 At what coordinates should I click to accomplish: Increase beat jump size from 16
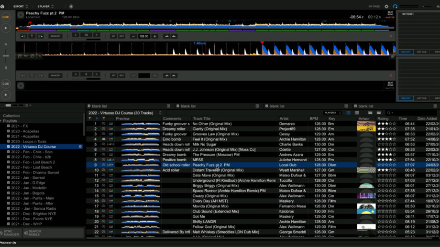pyautogui.click(x=97, y=35)
